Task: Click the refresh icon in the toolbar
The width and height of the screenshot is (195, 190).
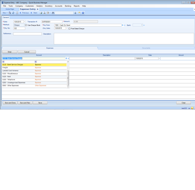Action: click(x=13, y=13)
